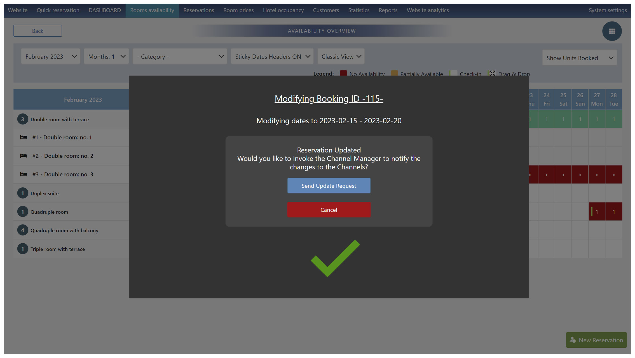
Task: Select the Quadruple room with balcony row
Action: point(71,230)
